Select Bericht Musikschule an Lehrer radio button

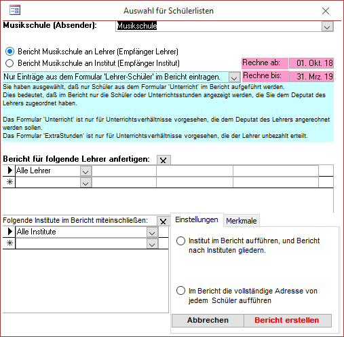[x=9, y=52]
